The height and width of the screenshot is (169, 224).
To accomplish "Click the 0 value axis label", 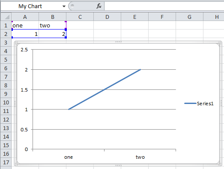I will (x=26, y=149).
